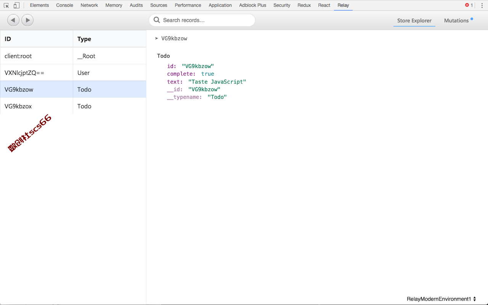Click the search magnifier icon
This screenshot has width=488, height=305.
point(157,20)
